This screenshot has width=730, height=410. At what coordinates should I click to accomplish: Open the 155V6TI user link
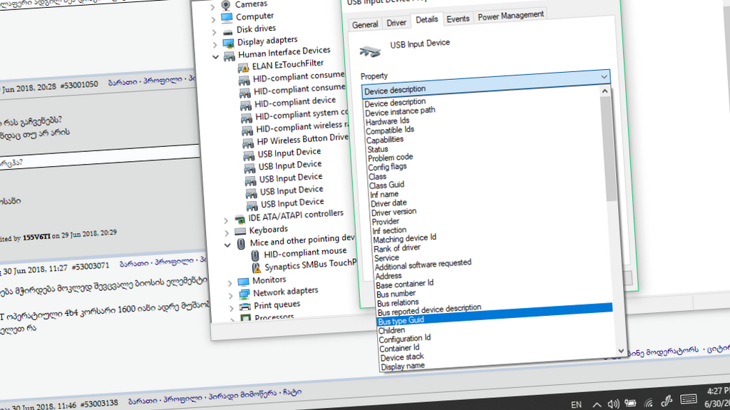[36, 237]
